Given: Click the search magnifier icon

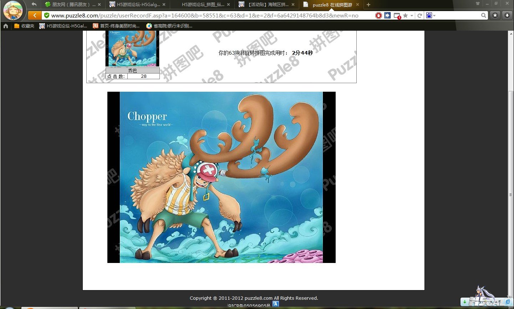Looking at the screenshot, I should click(483, 15).
